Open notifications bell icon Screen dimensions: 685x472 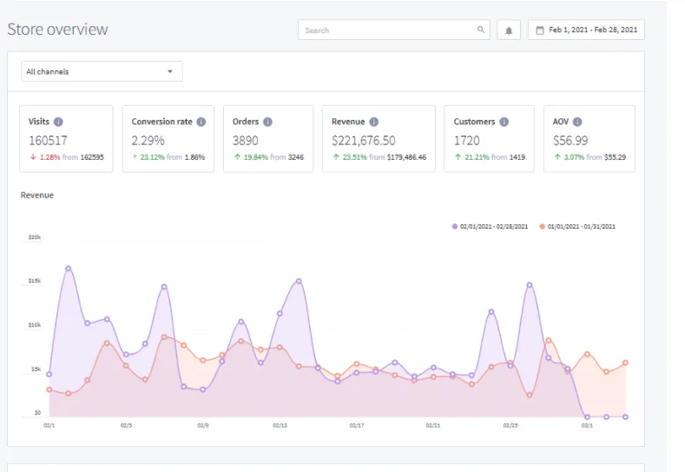pyautogui.click(x=509, y=30)
